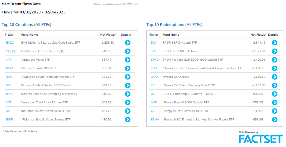Open details arrow for BKLC row
Viewport: 286px width, 147px height.
[128, 43]
